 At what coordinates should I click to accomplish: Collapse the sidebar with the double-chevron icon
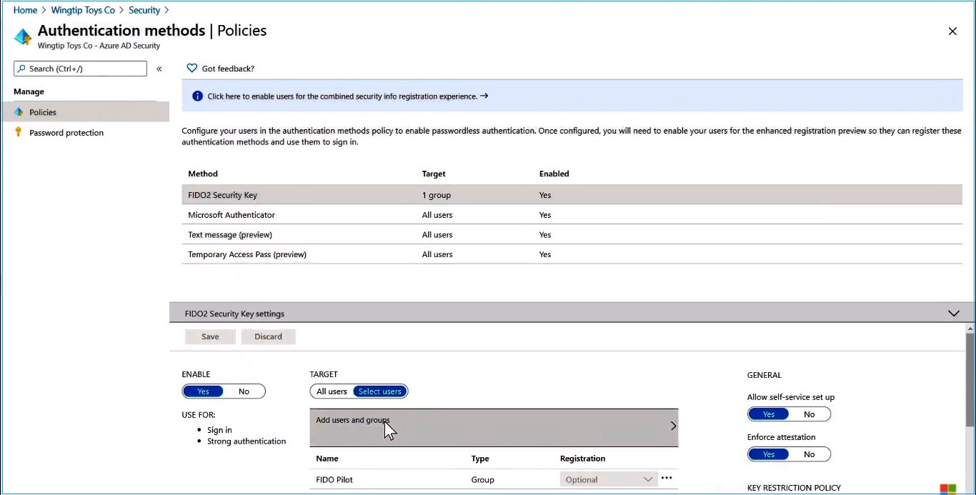tap(159, 69)
